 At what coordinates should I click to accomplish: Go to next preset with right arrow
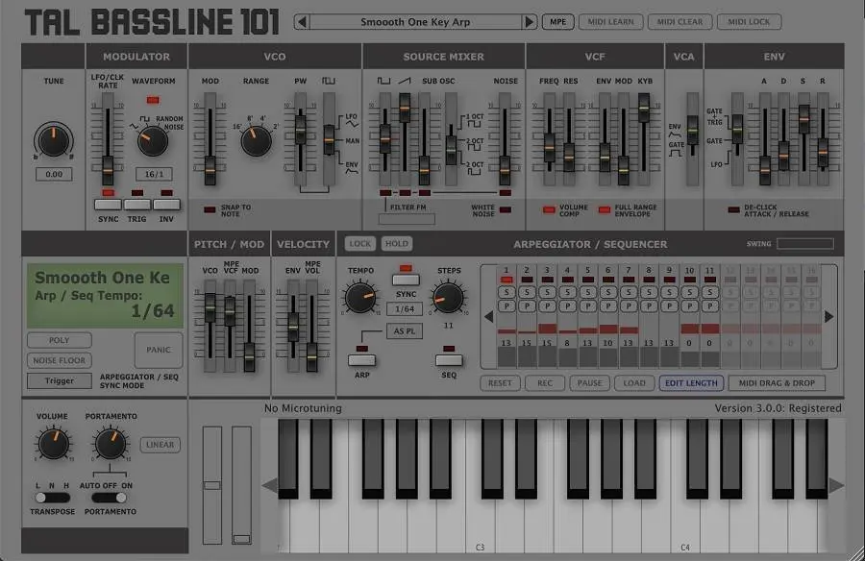[529, 22]
